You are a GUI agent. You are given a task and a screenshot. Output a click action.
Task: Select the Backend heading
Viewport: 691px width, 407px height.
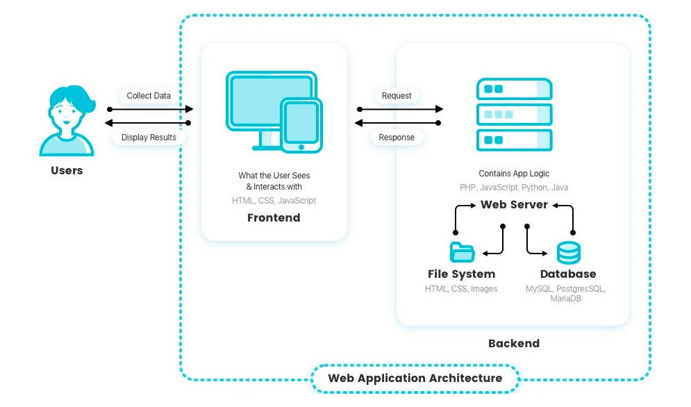pyautogui.click(x=514, y=343)
